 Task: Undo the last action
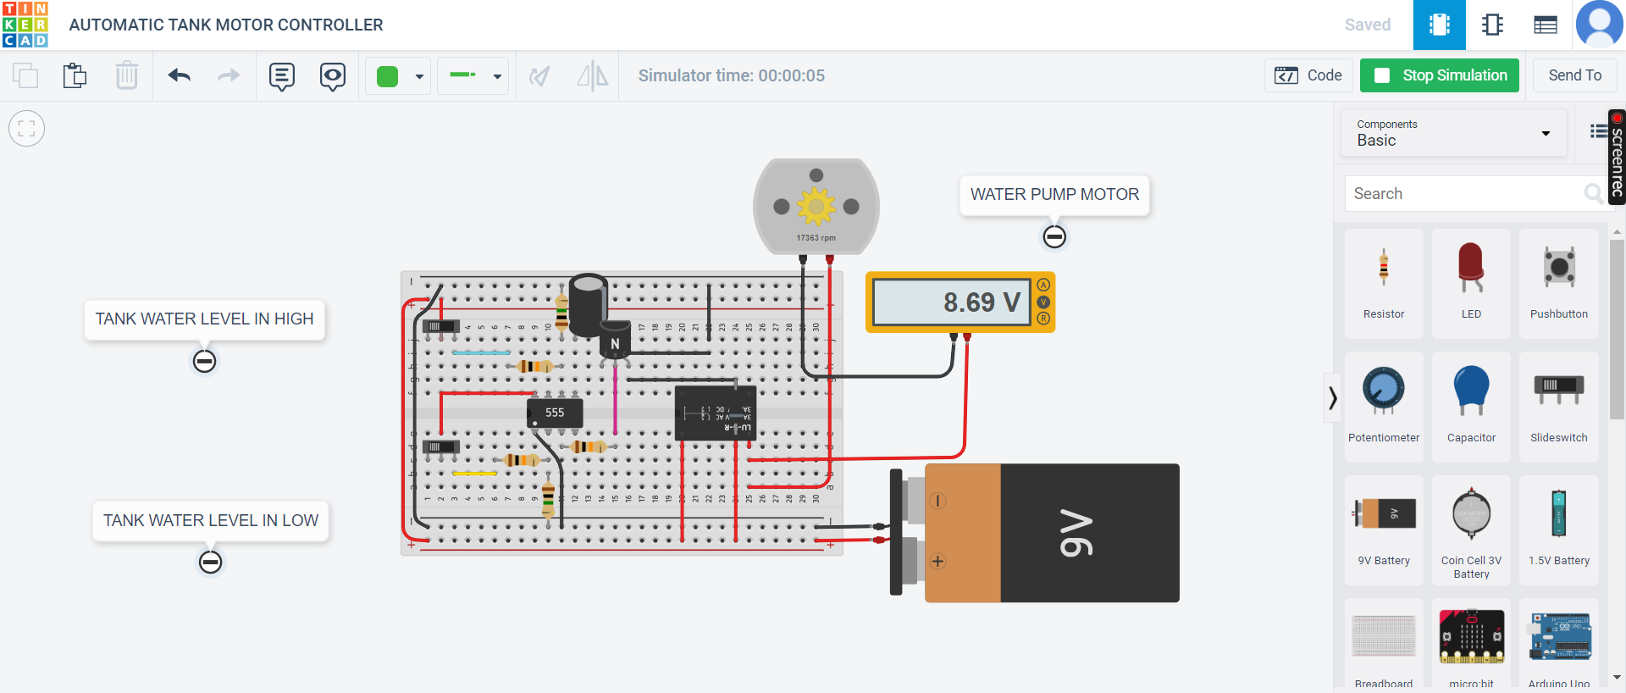point(180,75)
